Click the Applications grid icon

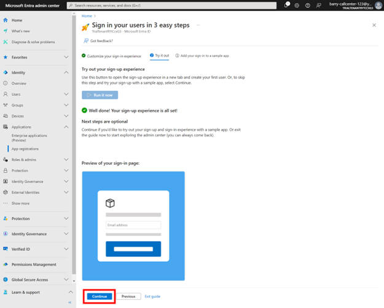tap(6, 127)
